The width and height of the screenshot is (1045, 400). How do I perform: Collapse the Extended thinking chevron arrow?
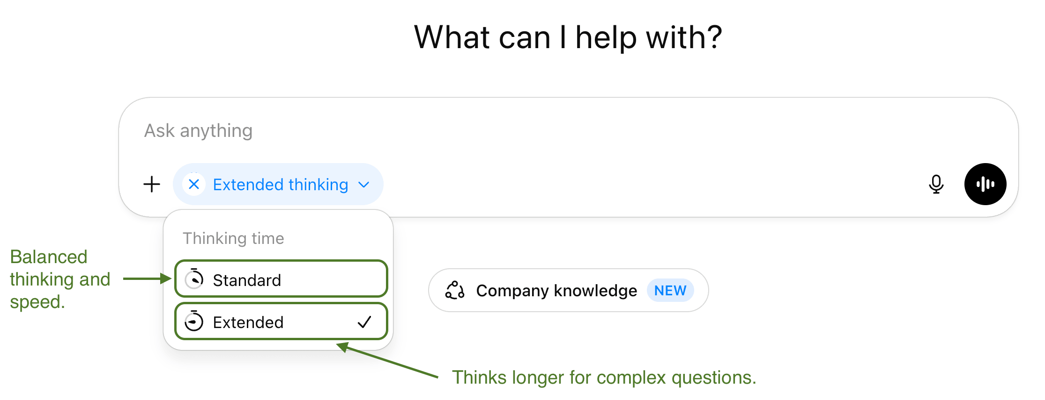pyautogui.click(x=364, y=185)
